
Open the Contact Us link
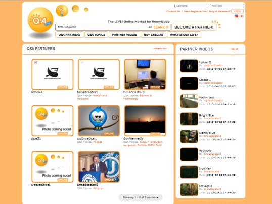pos(173,11)
